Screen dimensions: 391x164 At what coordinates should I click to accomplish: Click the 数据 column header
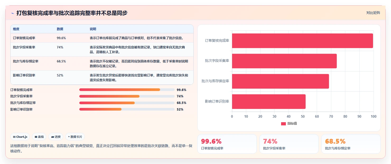click(x=60, y=29)
